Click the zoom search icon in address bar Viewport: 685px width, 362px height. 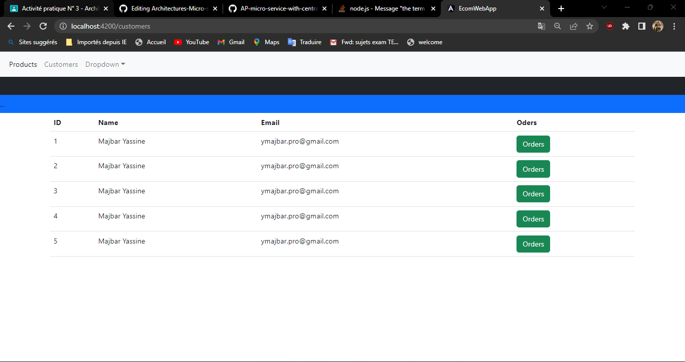pyautogui.click(x=558, y=26)
